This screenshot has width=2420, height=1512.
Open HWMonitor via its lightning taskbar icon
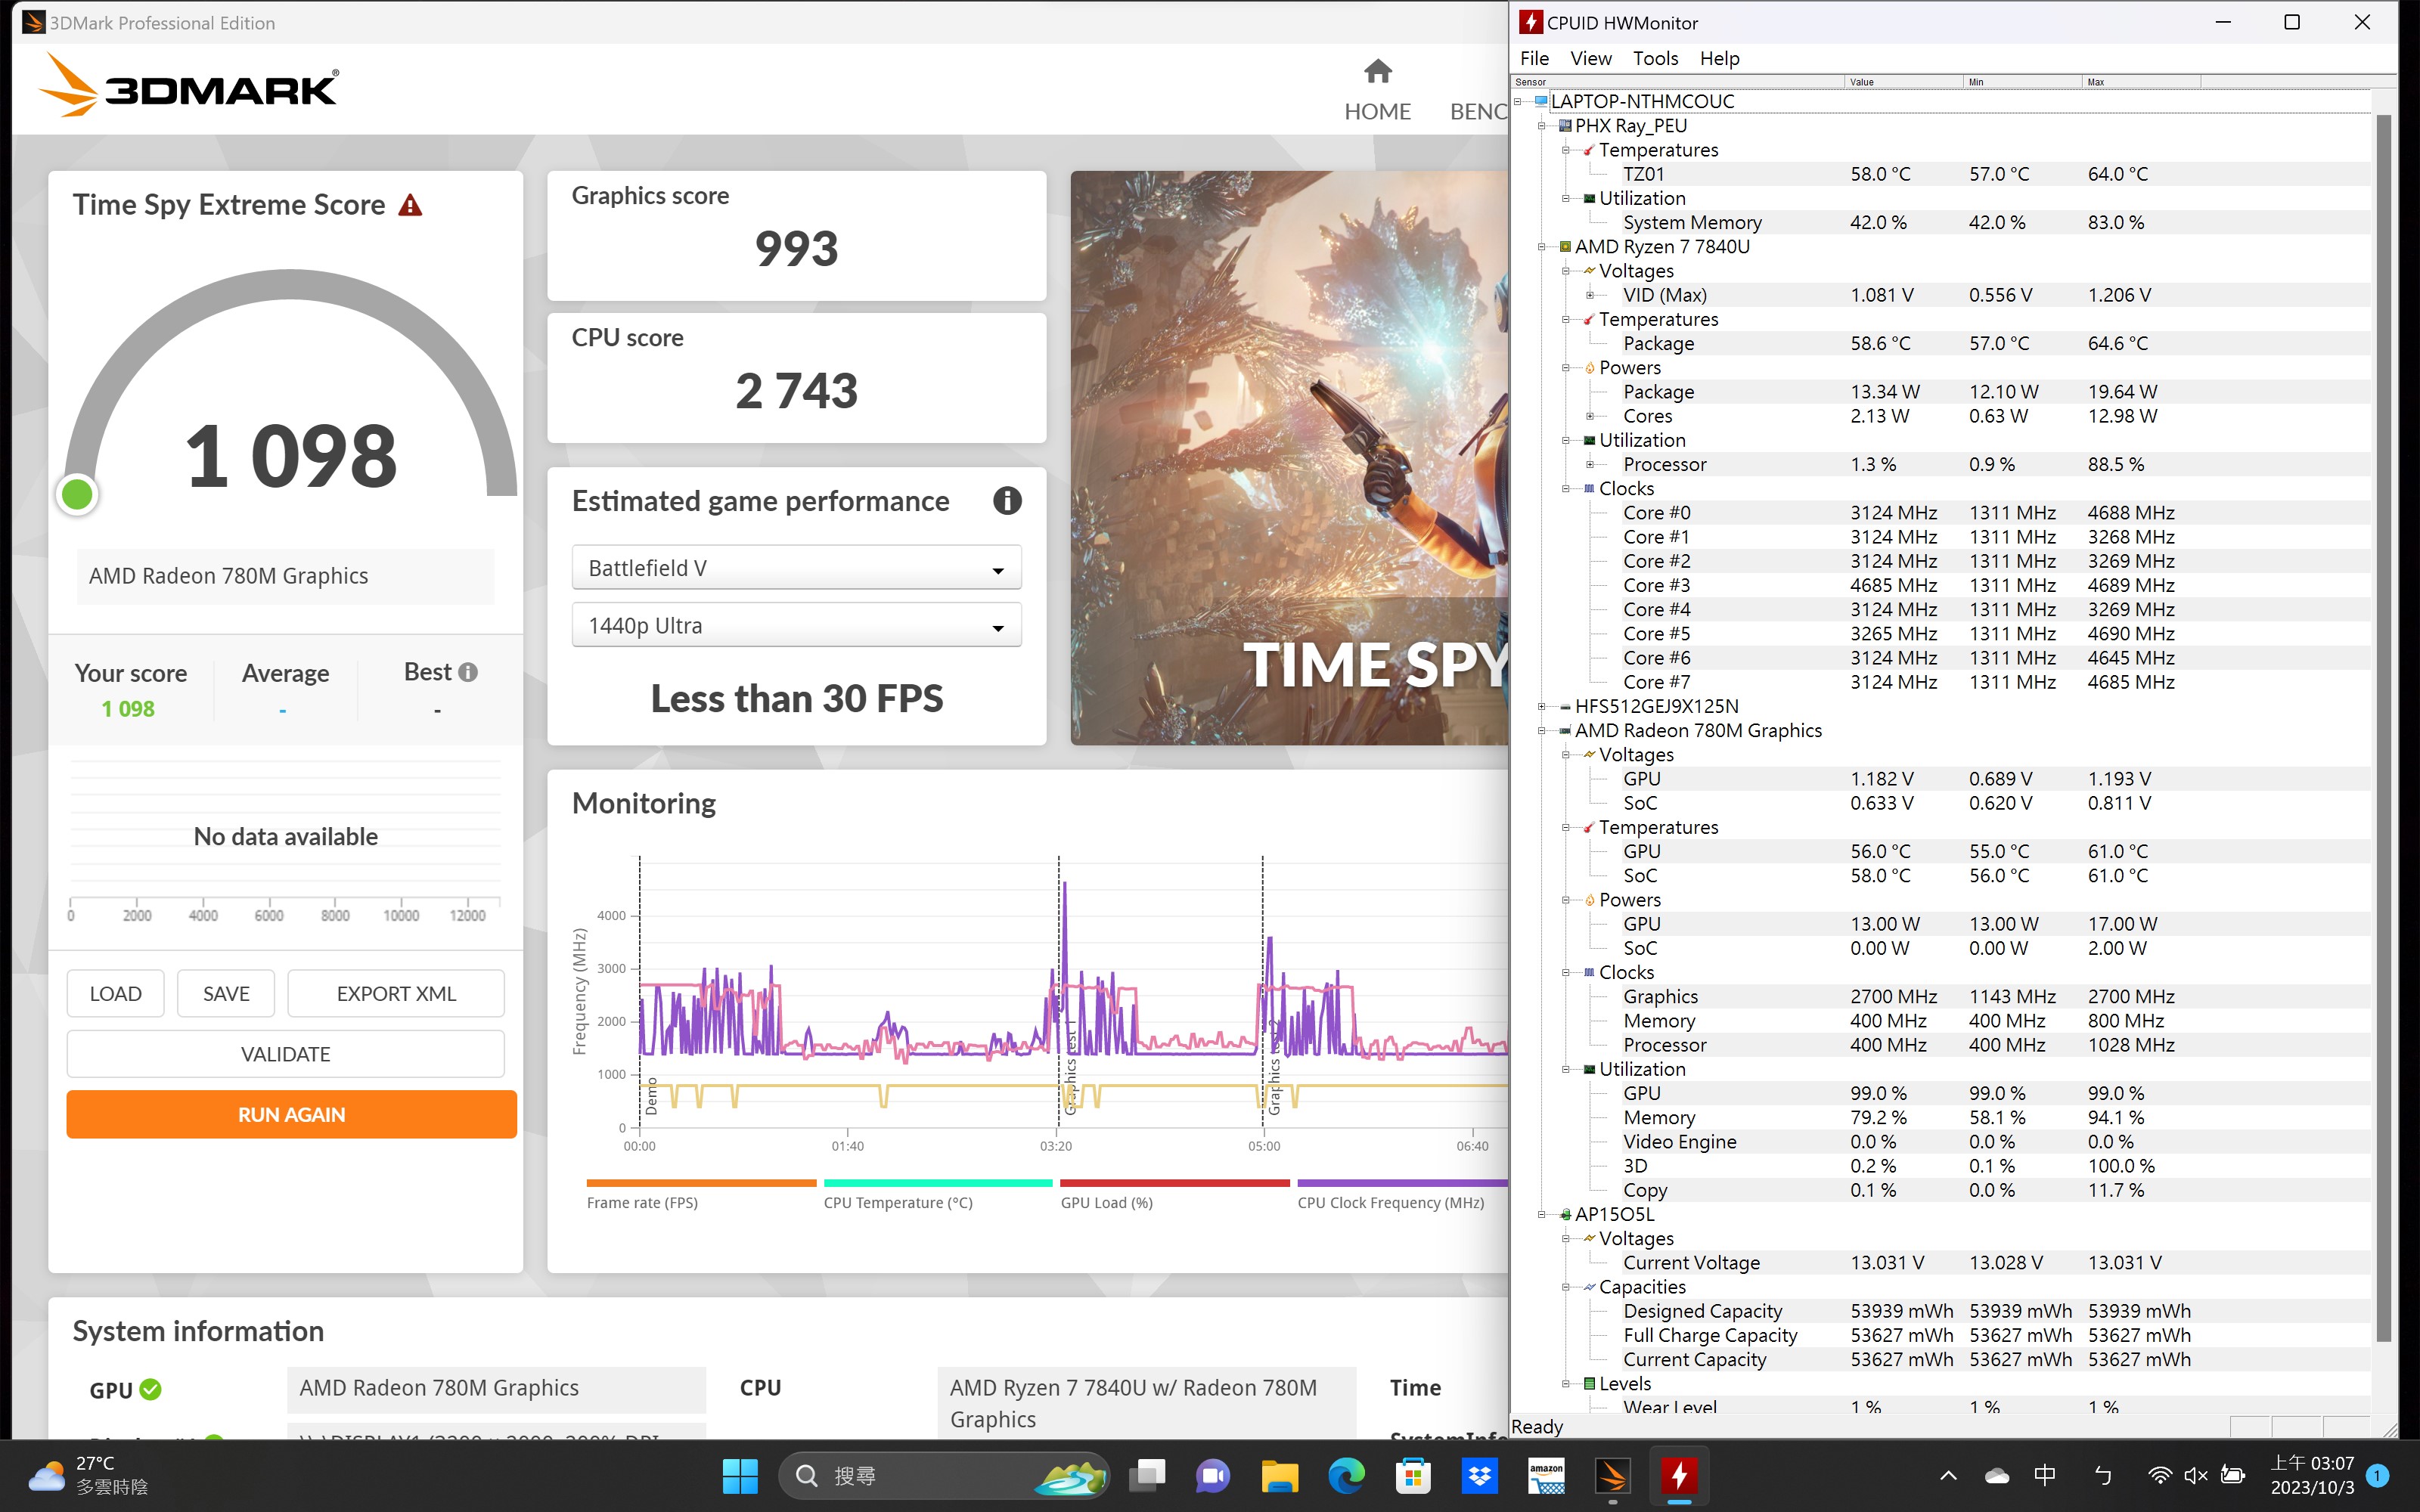[1679, 1476]
